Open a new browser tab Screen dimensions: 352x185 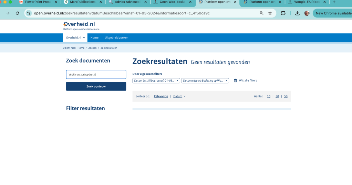click(334, 2)
